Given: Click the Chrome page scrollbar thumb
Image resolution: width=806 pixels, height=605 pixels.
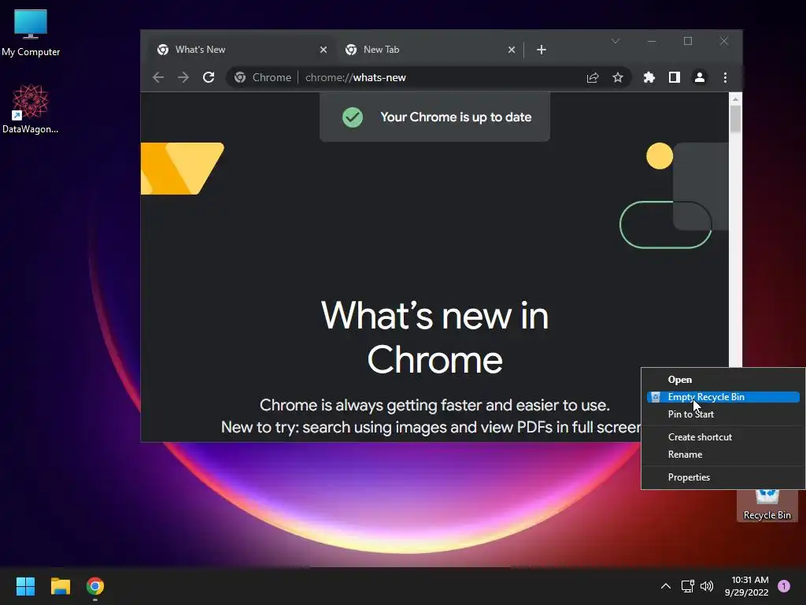Looking at the screenshot, I should [x=736, y=119].
